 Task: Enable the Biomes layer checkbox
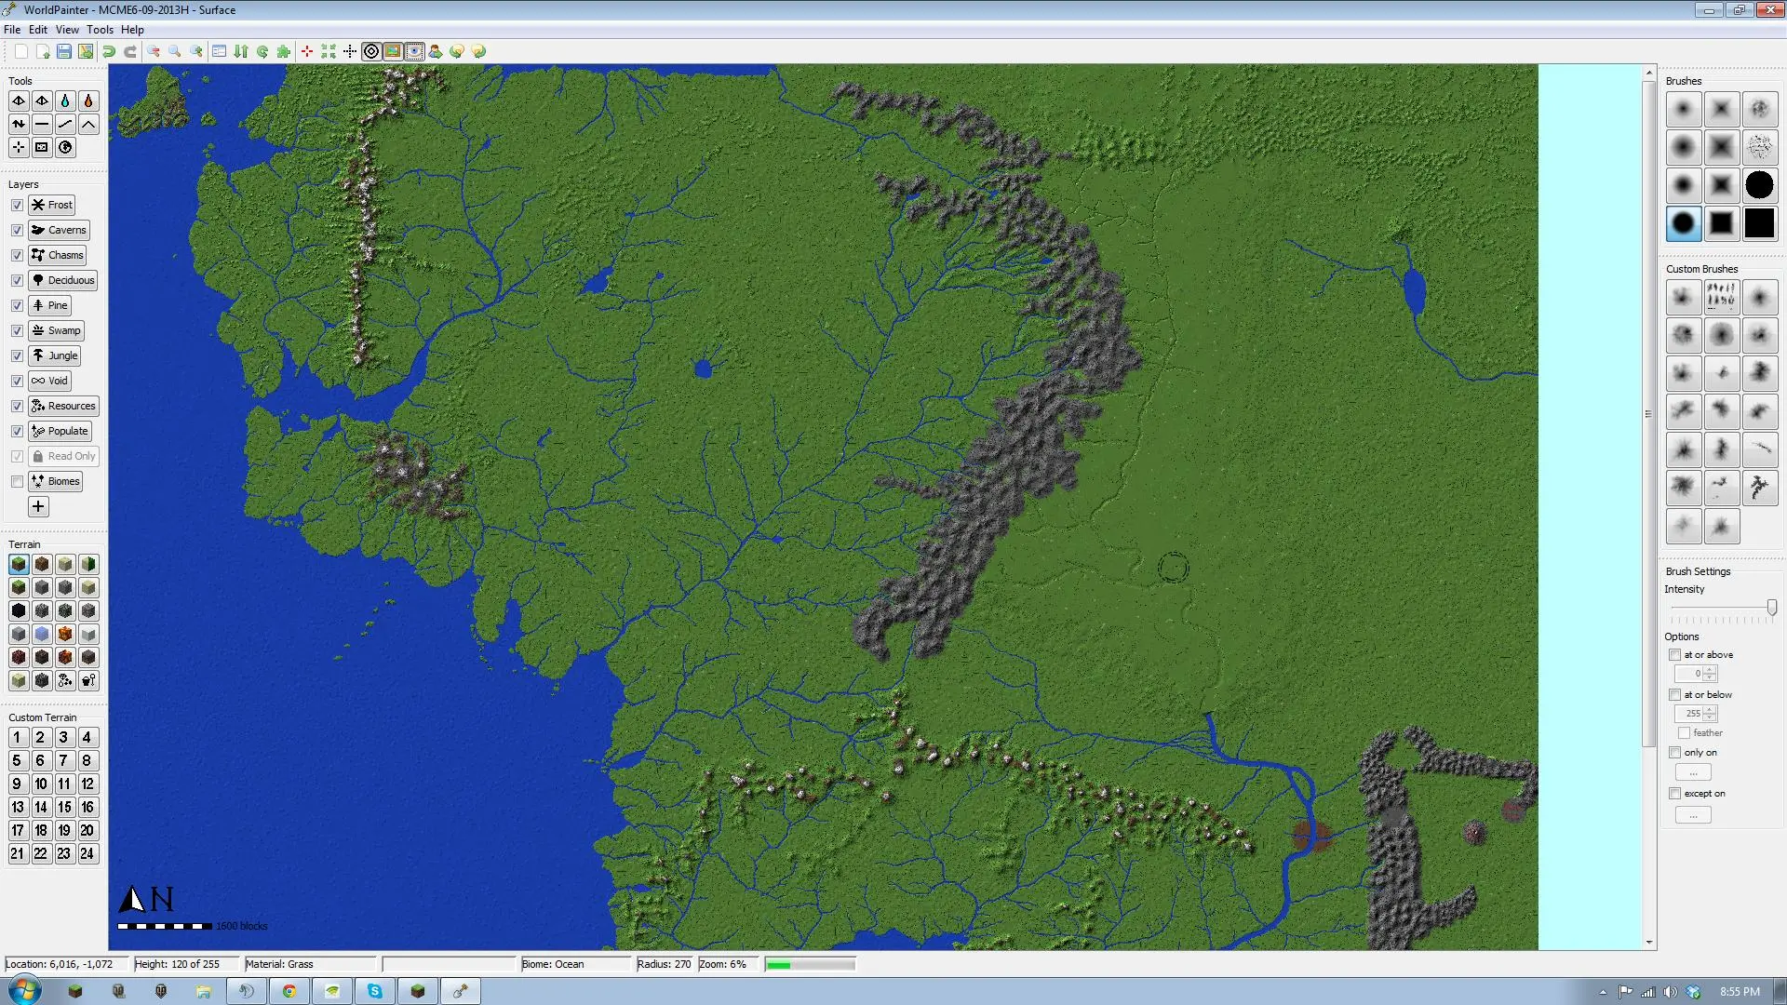[17, 481]
